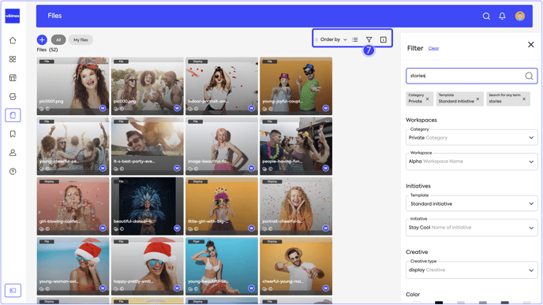Remove the Template Standard initiative chip
This screenshot has width=543, height=305.
click(478, 99)
